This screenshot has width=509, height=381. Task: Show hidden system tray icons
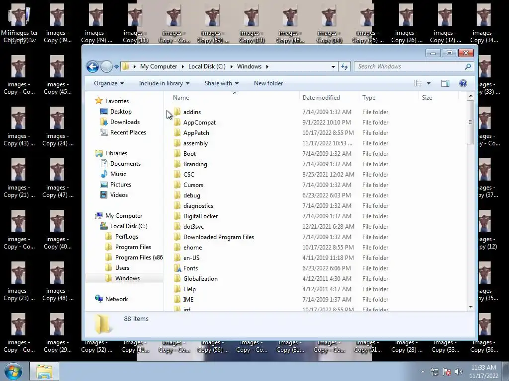(423, 372)
